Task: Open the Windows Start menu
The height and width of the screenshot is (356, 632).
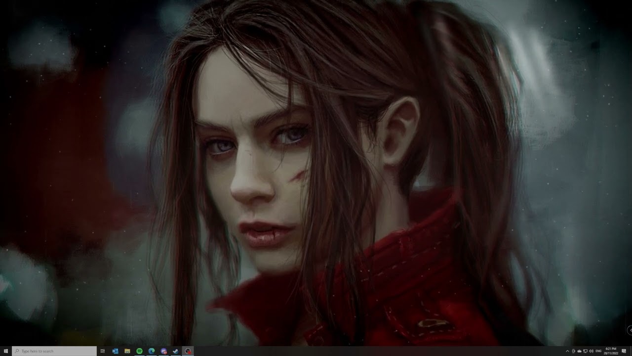Action: point(6,351)
